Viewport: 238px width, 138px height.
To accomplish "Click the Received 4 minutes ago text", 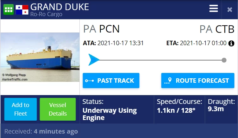I will coord(41,131).
